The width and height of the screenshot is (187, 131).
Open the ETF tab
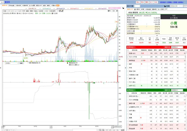click(x=166, y=9)
